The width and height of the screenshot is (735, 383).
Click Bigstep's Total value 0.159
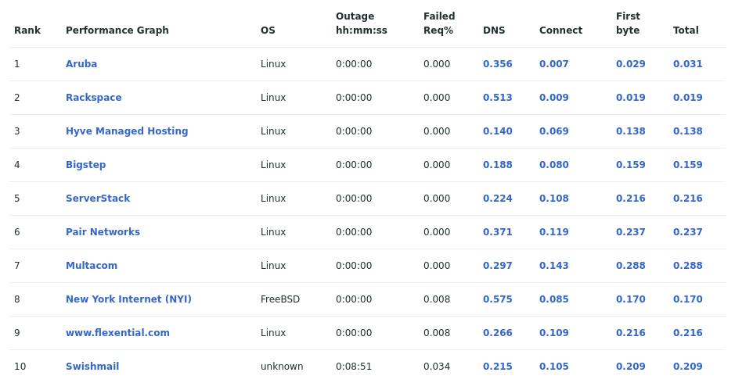coord(688,165)
